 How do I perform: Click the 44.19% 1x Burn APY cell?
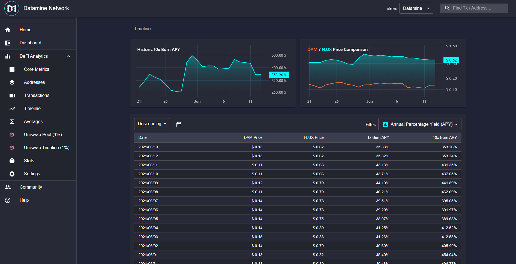point(383,183)
